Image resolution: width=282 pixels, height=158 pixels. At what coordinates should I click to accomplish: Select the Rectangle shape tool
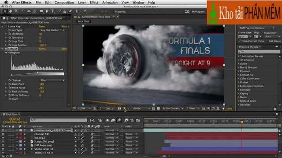[x=41, y=11]
